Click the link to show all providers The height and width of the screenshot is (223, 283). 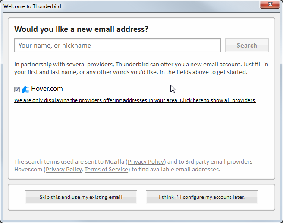pyautogui.click(x=135, y=100)
